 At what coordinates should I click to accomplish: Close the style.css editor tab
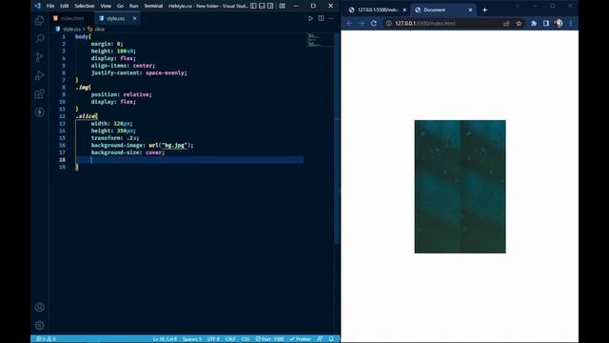click(x=134, y=18)
